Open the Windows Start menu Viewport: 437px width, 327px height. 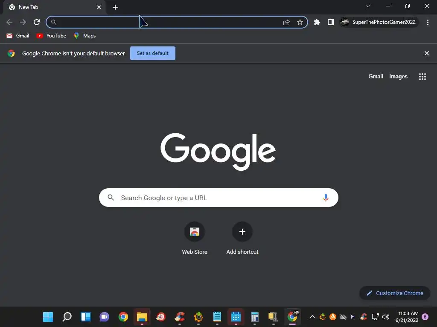pos(48,317)
